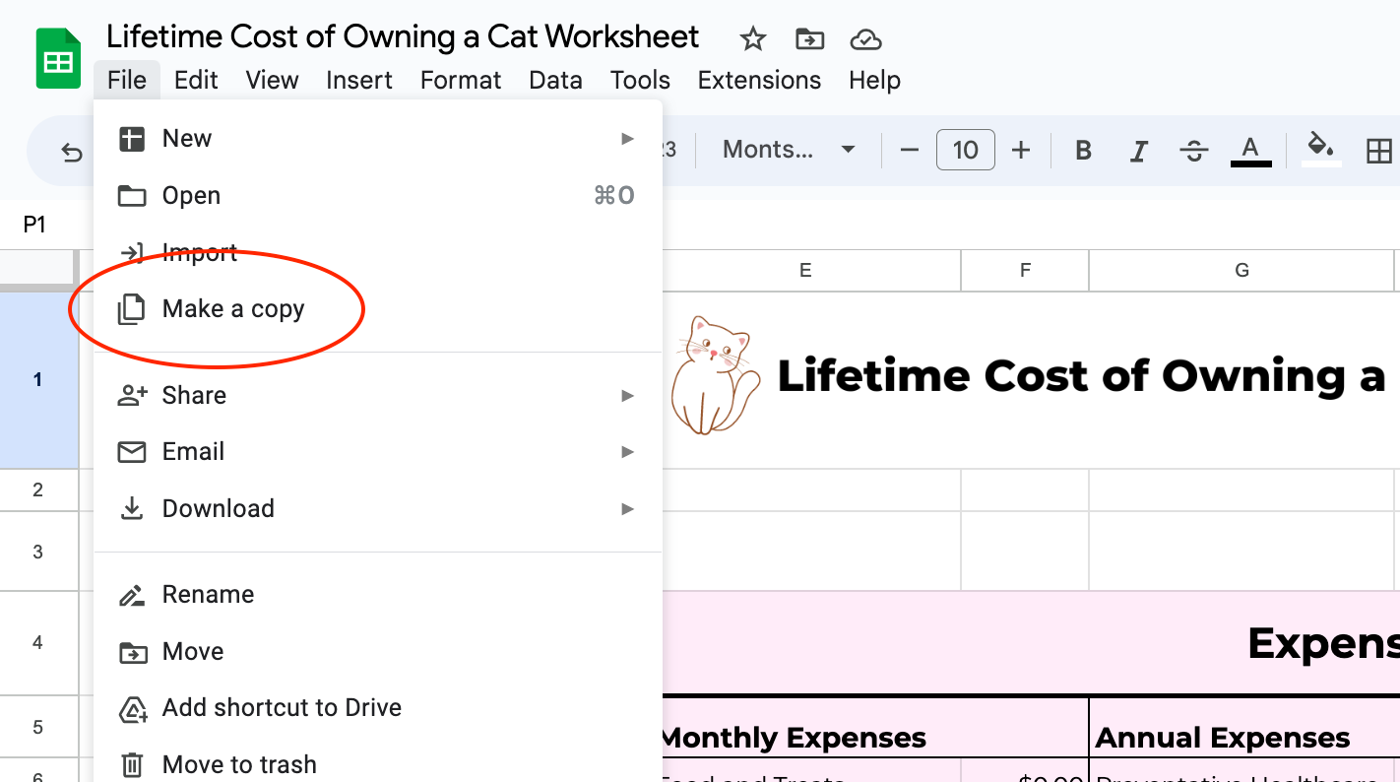Image resolution: width=1400 pixels, height=782 pixels.
Task: Enable text color formatting
Action: point(1250,150)
